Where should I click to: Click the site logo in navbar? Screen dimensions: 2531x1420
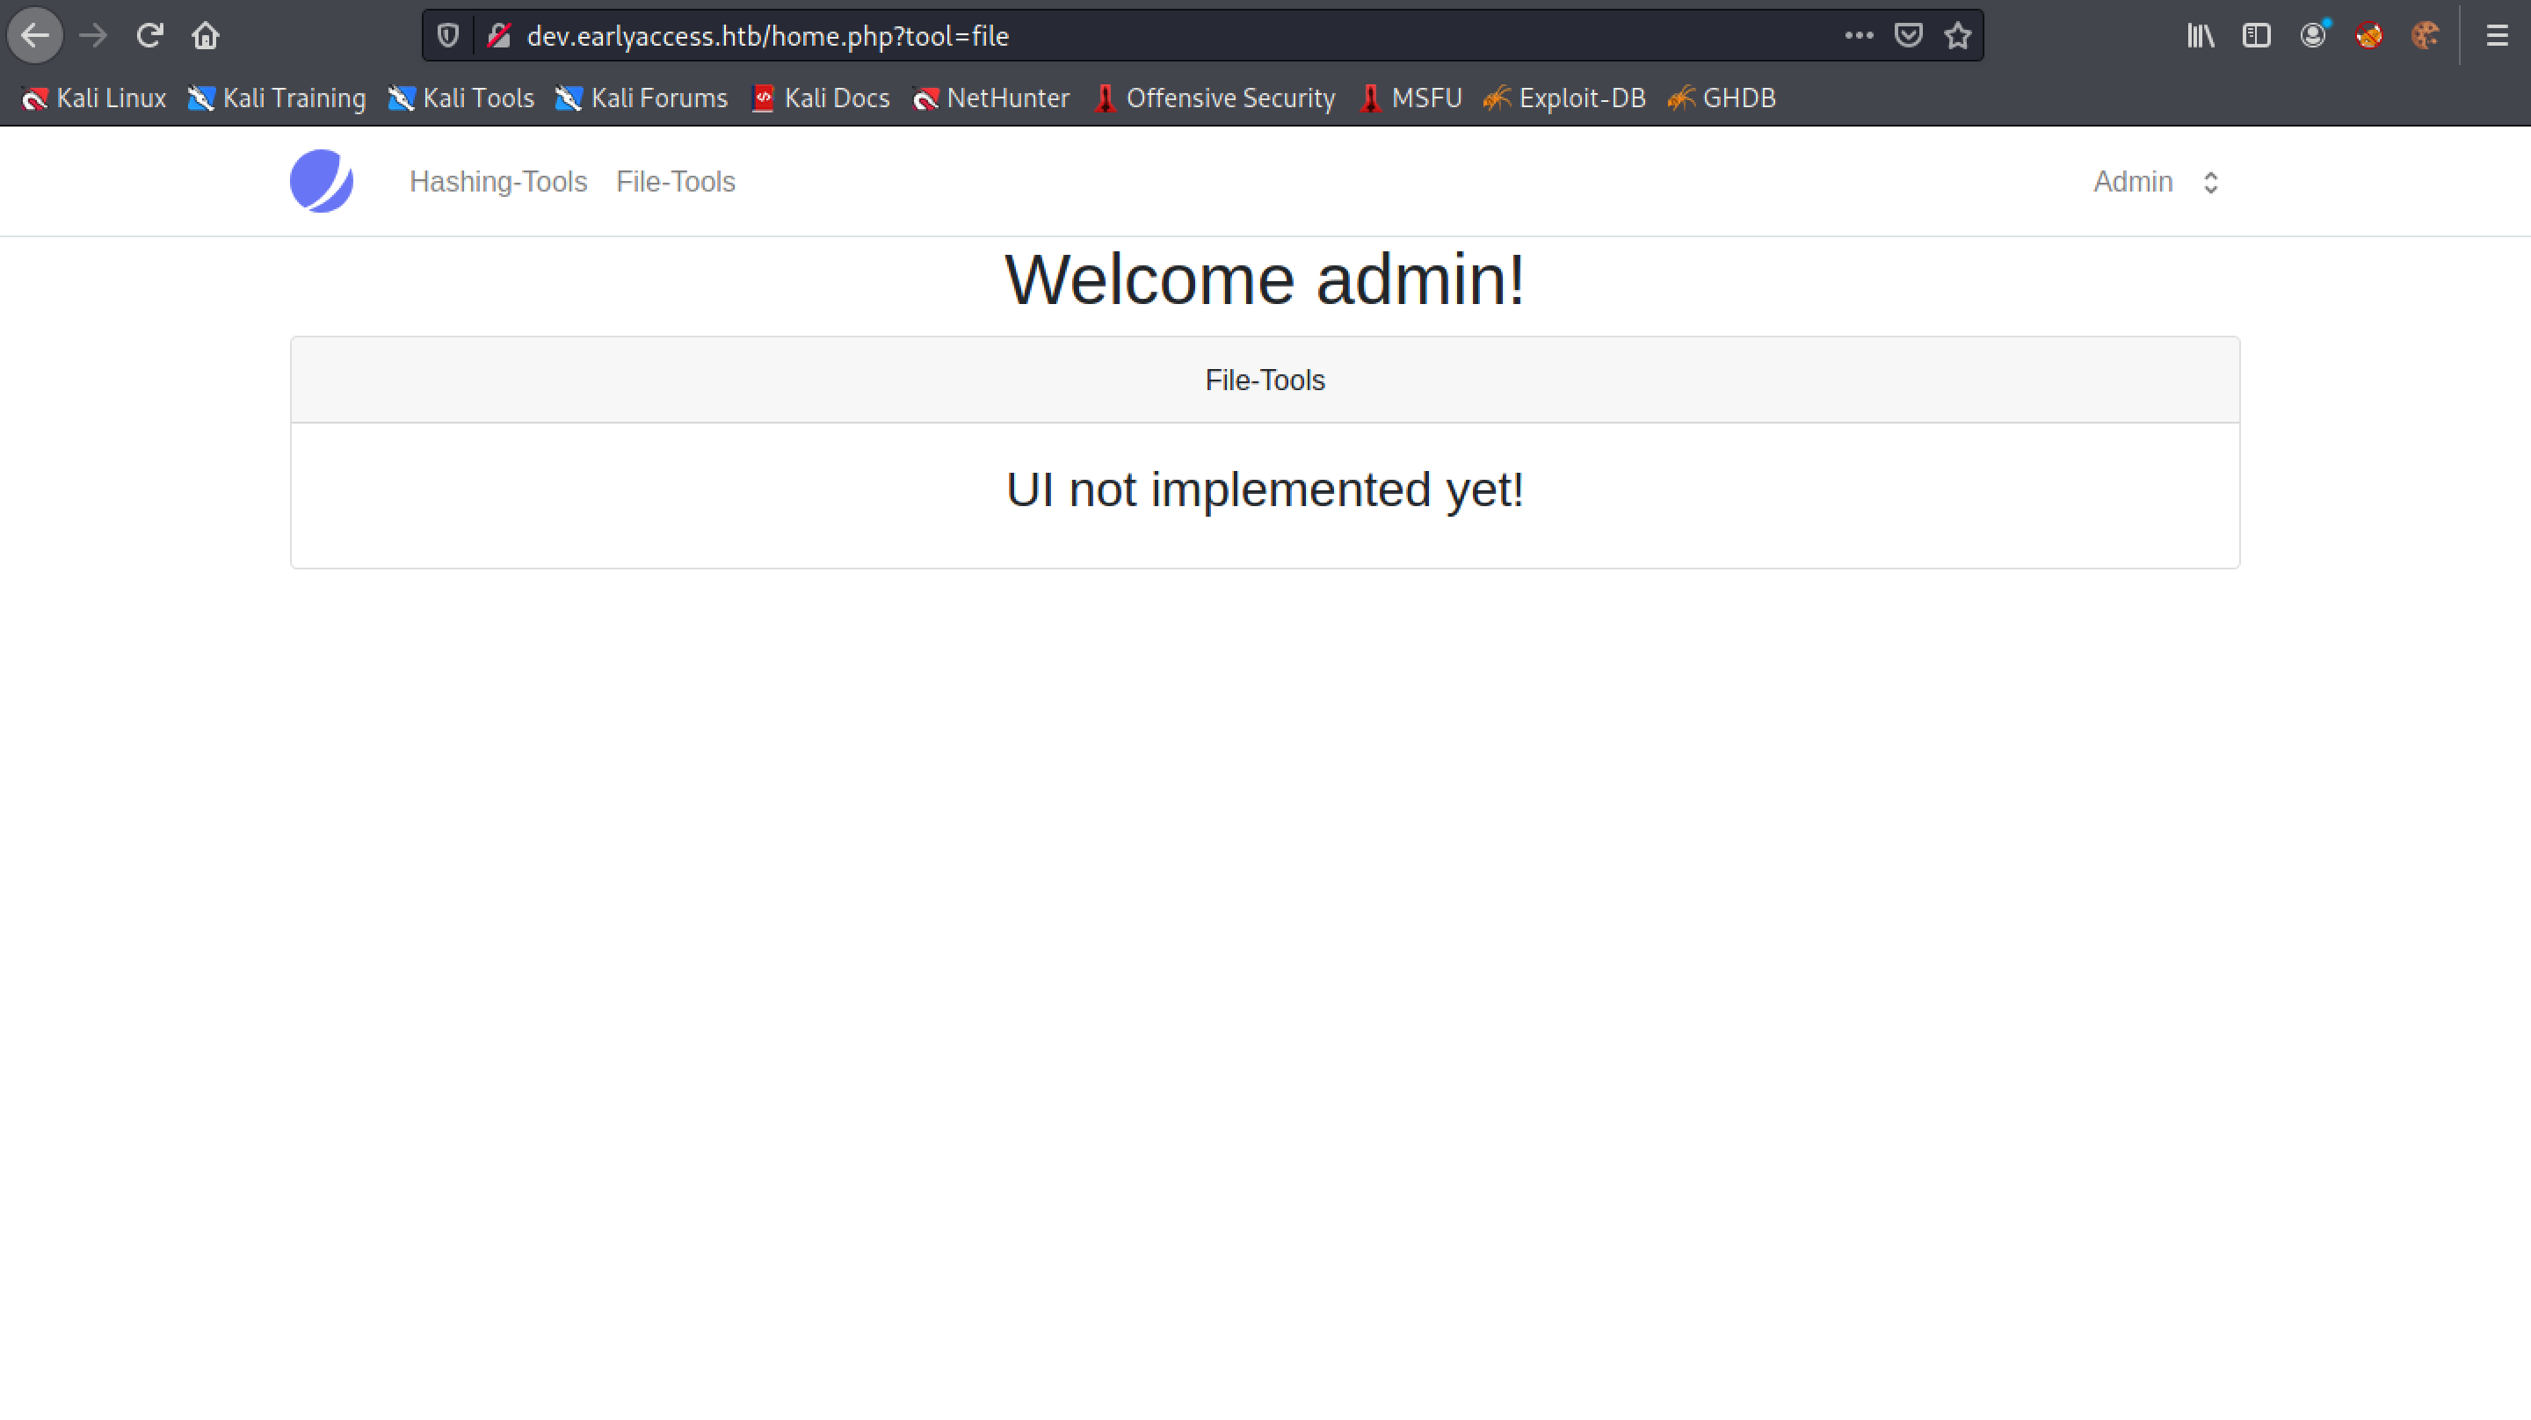click(322, 181)
